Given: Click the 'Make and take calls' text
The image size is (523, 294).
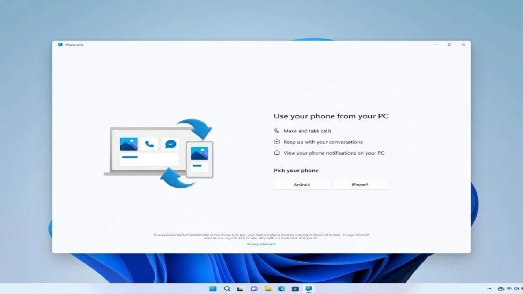Looking at the screenshot, I should click(x=307, y=131).
